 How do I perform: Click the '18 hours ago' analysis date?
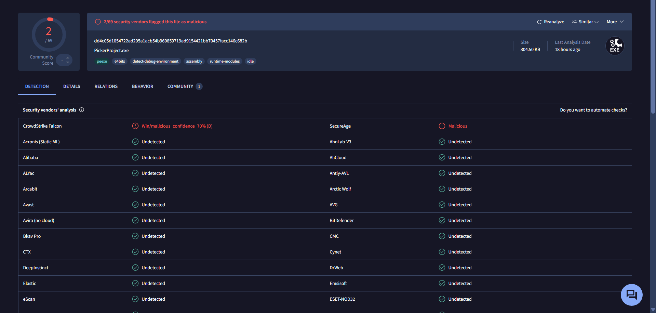click(567, 50)
